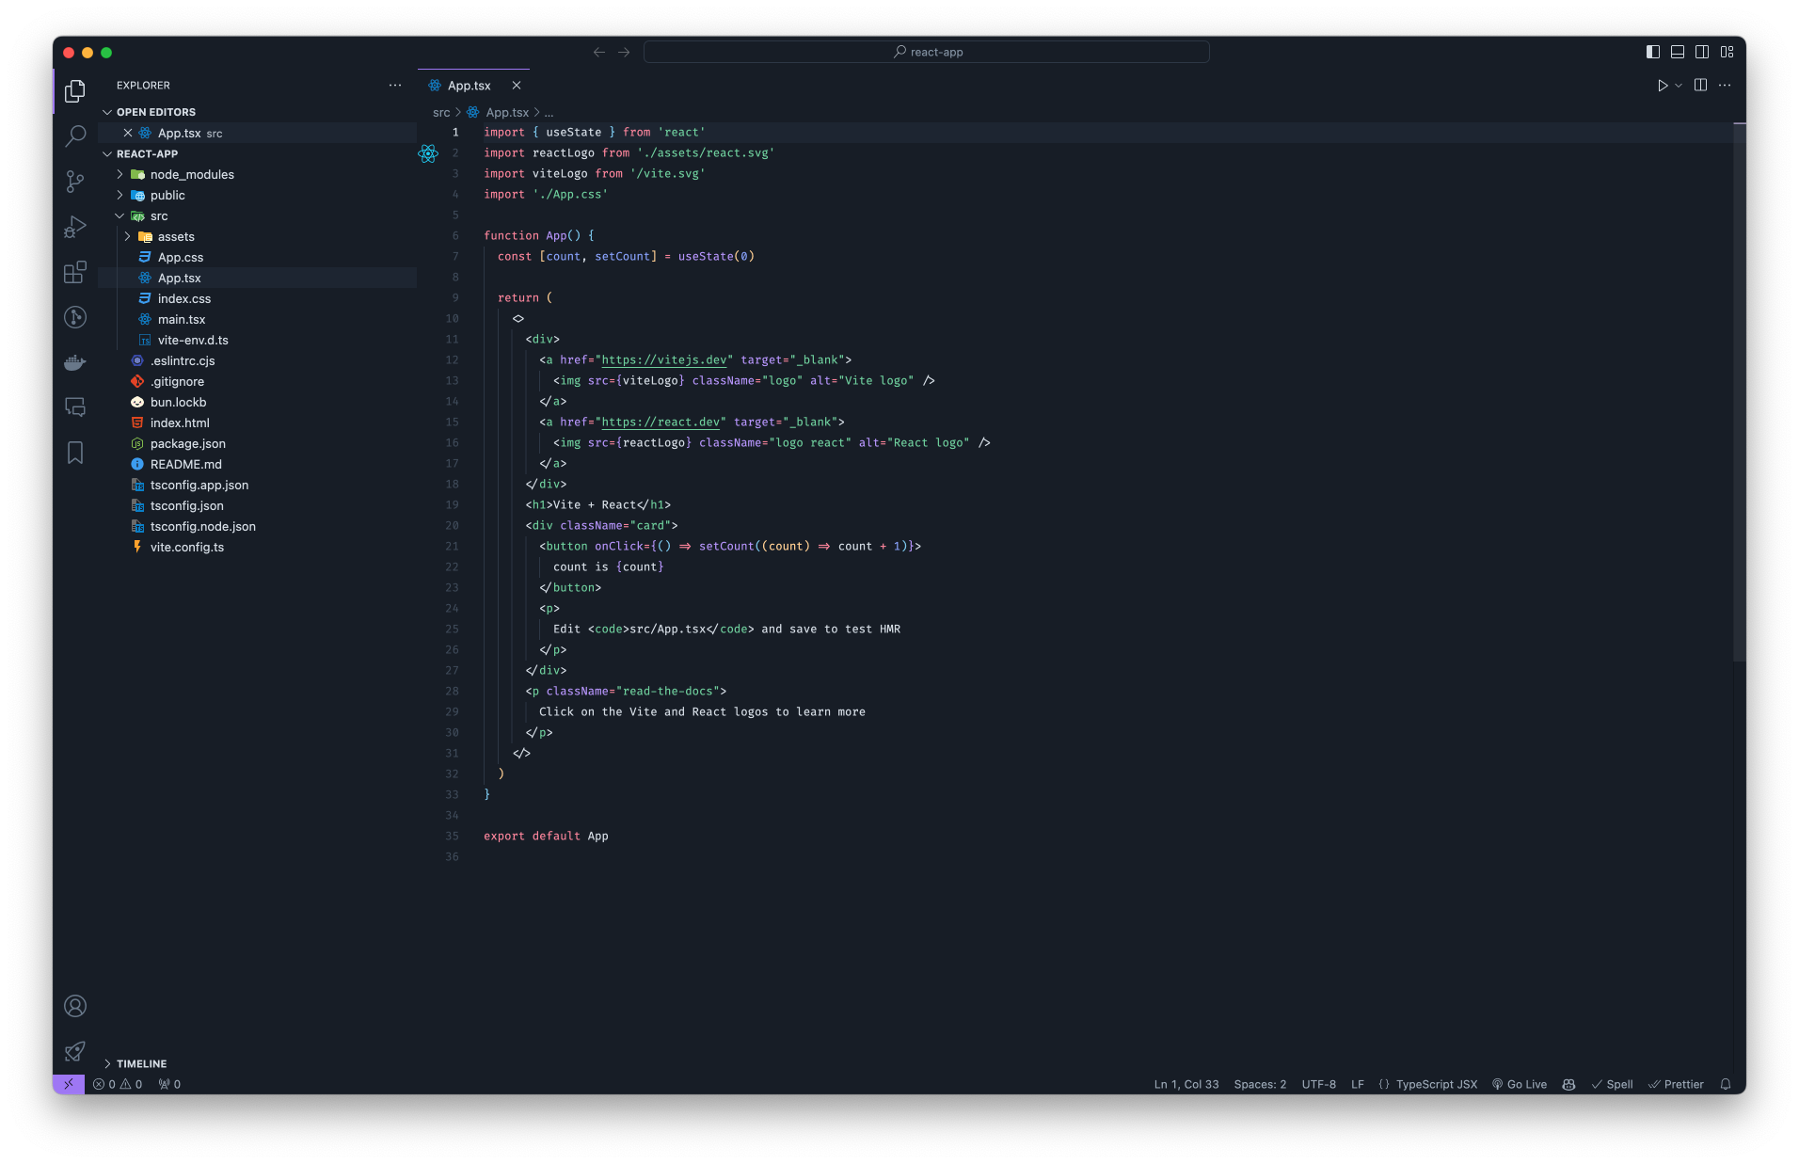Screen dimensions: 1799x1164
Task: Expand the assets folder
Action: (128, 236)
